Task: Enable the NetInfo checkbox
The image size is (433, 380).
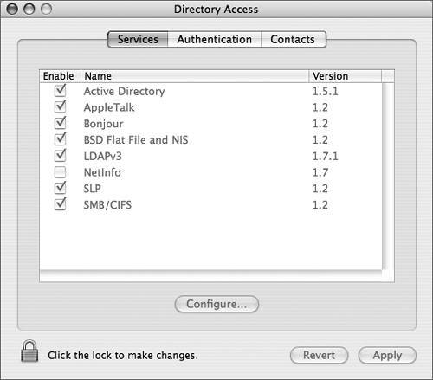Action: pos(61,172)
